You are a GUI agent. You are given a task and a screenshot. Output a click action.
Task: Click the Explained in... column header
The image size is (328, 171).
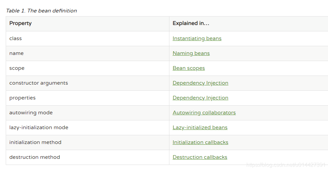click(x=248, y=24)
